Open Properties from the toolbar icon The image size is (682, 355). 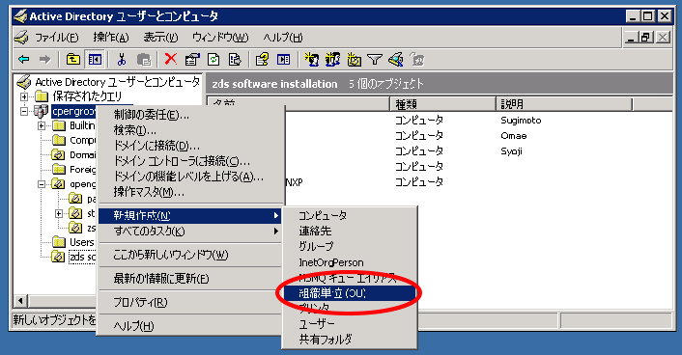tap(192, 59)
